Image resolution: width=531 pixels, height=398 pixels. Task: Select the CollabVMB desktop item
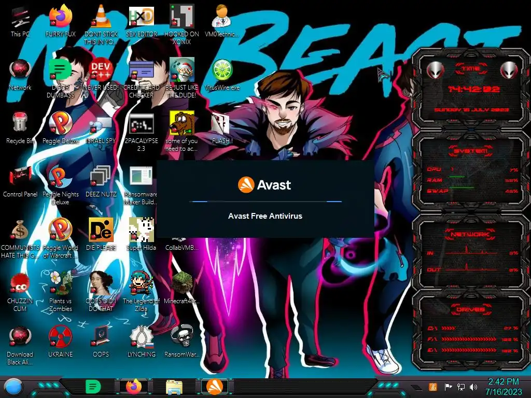point(182,247)
